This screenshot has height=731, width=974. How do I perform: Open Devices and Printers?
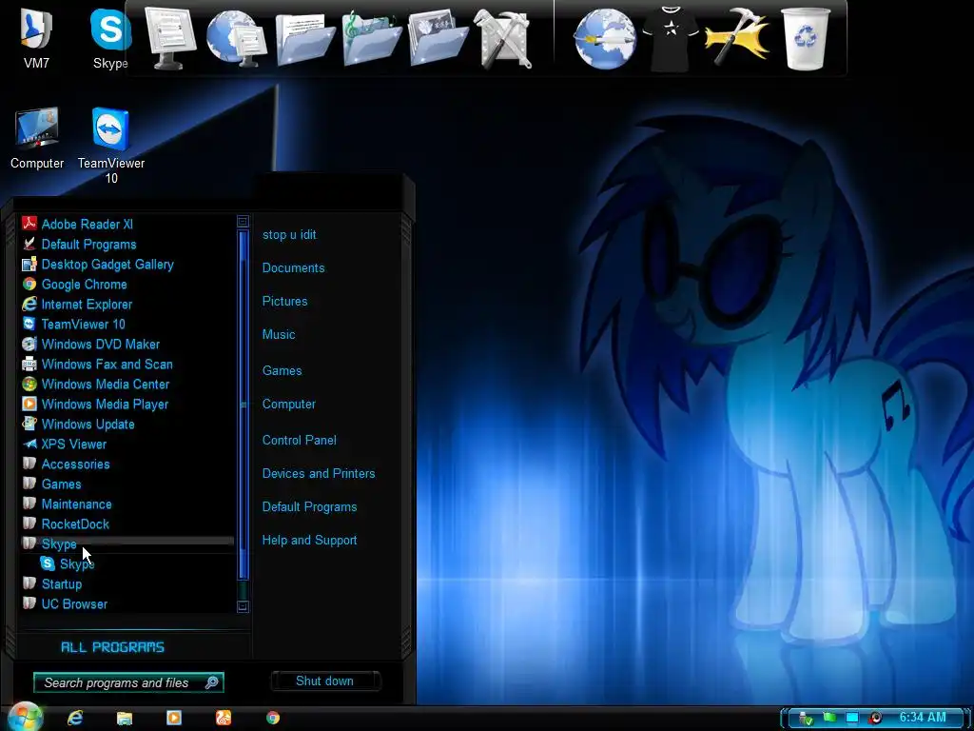click(x=319, y=474)
